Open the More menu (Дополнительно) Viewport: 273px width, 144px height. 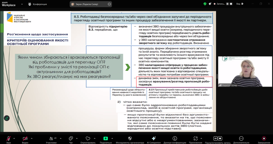click(241, 140)
